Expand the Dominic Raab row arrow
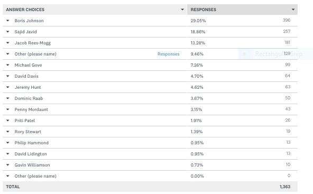This screenshot has width=313, height=194. (8, 98)
